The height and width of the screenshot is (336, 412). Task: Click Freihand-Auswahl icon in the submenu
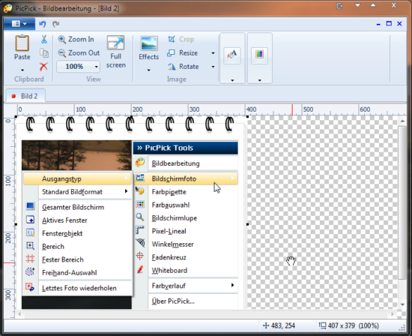point(30,271)
